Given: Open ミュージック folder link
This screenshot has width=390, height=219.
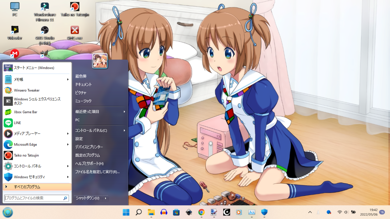Looking at the screenshot, I should [83, 101].
